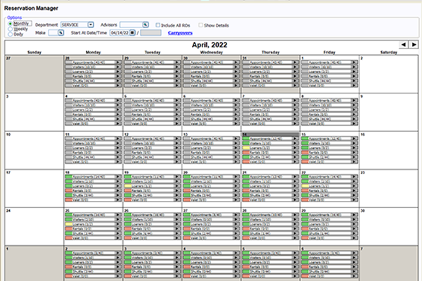Open the Carryovers link
422x281 pixels.
tap(180, 33)
